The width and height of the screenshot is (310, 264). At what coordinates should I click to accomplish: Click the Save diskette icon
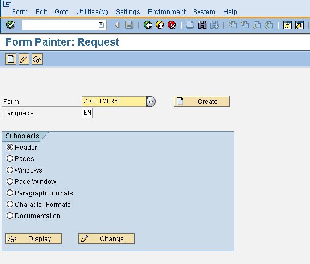point(129,25)
